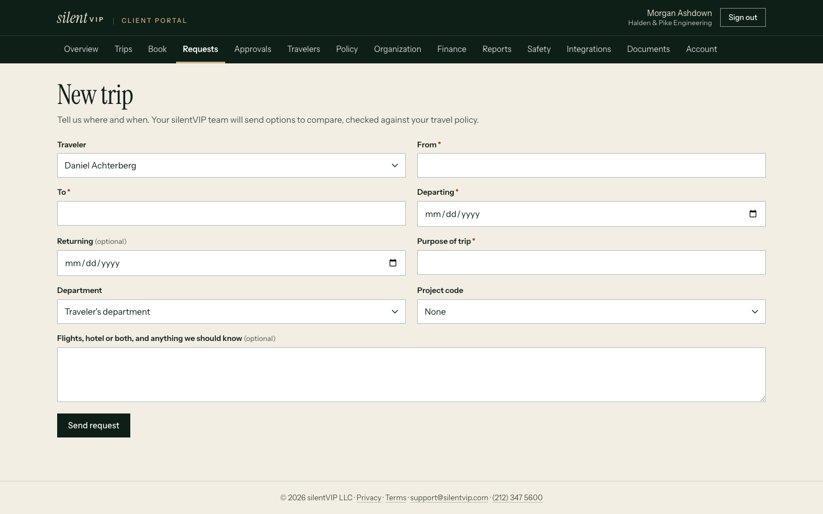
Task: Click the CLIENT PORTAL header text
Action: pos(154,21)
